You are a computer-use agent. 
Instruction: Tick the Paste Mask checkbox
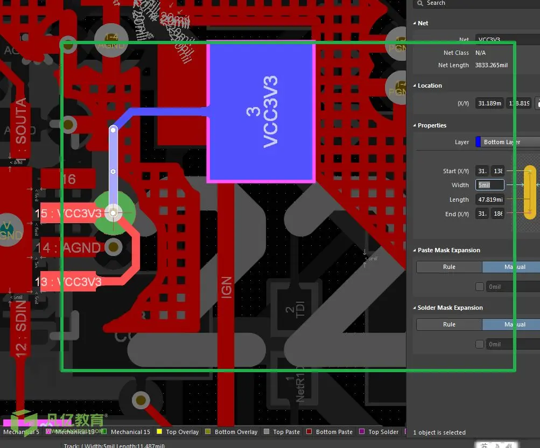click(479, 287)
